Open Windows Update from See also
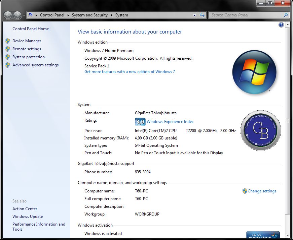 coord(28,217)
